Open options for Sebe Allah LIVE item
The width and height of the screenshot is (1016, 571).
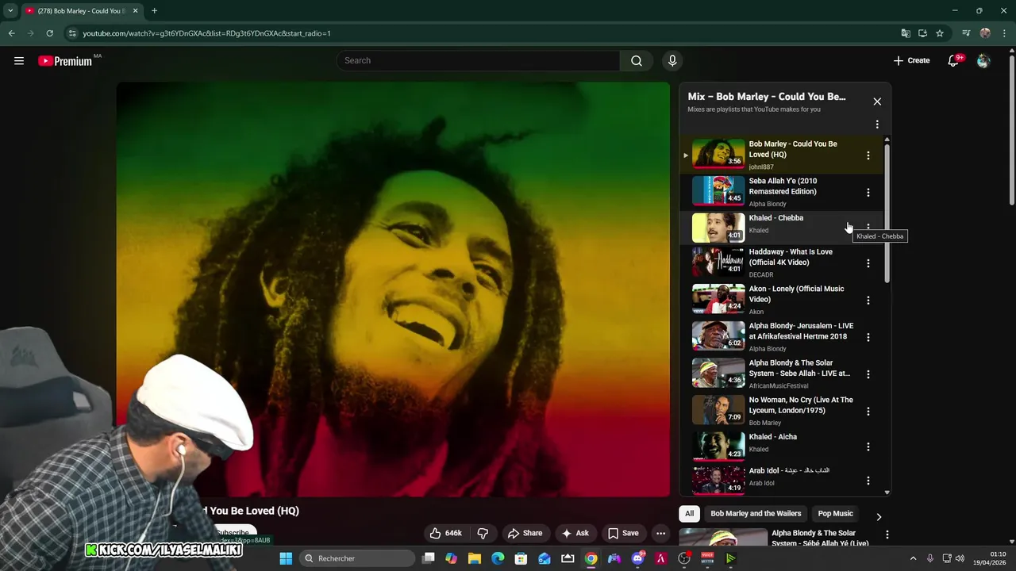click(868, 374)
